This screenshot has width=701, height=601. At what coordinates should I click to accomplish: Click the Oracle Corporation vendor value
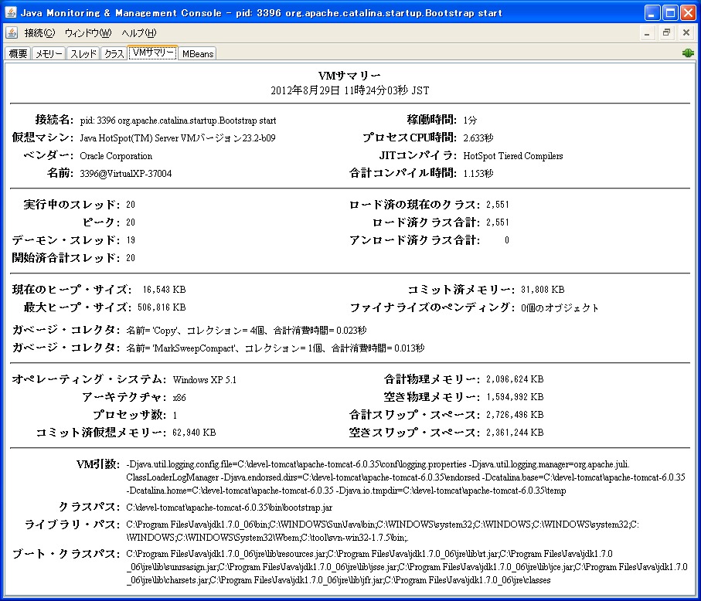[x=116, y=156]
